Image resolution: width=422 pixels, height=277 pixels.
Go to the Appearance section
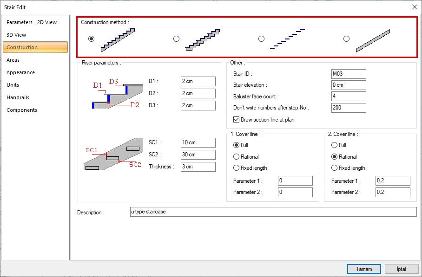(x=20, y=72)
